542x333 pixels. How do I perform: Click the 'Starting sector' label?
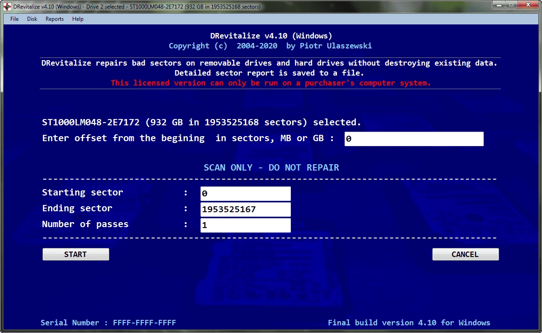tap(82, 192)
